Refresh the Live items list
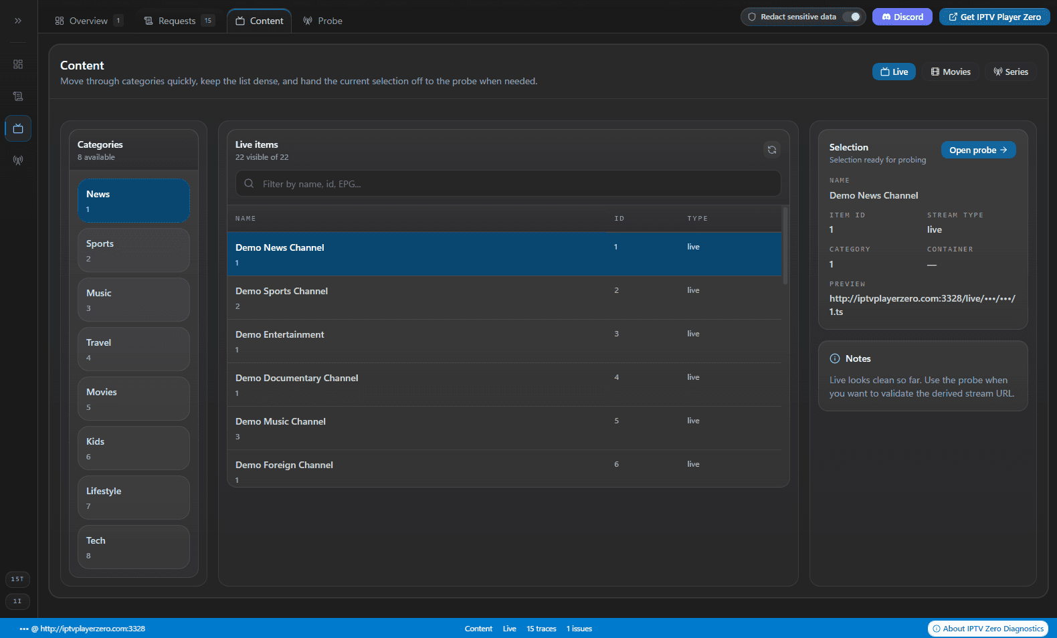 (x=771, y=150)
